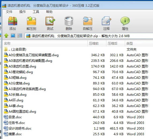Sort by the 压缩后 column header
Screen dimensions: 153x139
[x=115, y=43]
